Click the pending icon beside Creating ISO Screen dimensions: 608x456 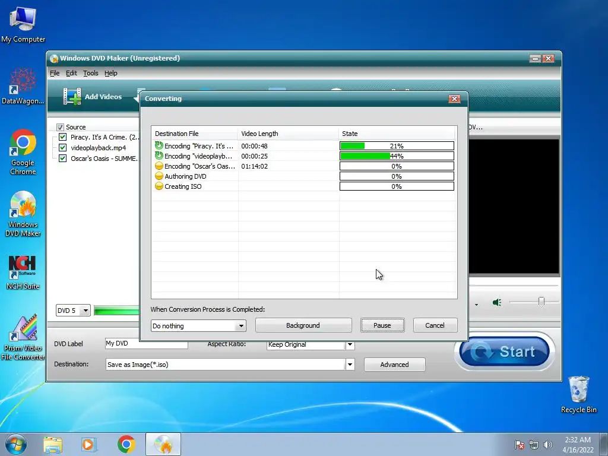click(x=159, y=186)
